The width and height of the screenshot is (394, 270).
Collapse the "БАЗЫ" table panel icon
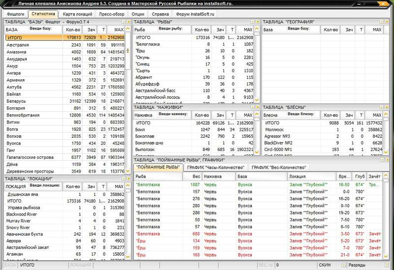pyautogui.click(x=124, y=22)
